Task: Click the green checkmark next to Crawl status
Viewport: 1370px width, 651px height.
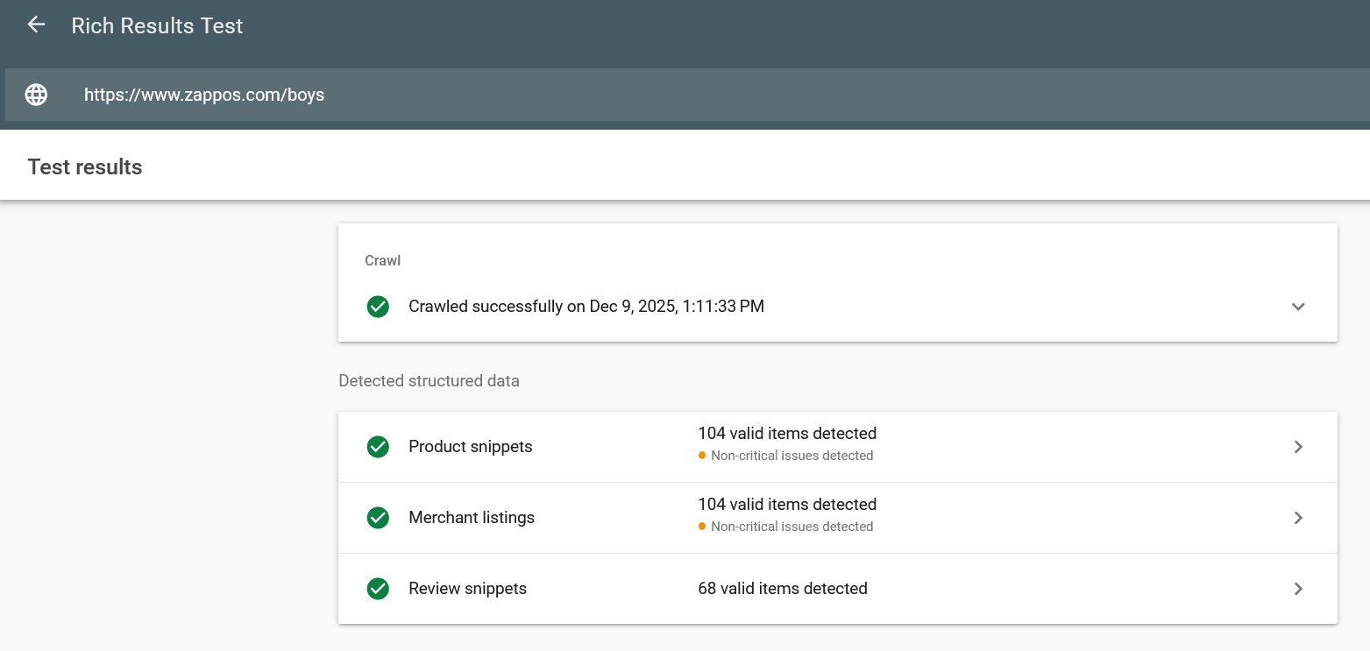Action: (377, 307)
